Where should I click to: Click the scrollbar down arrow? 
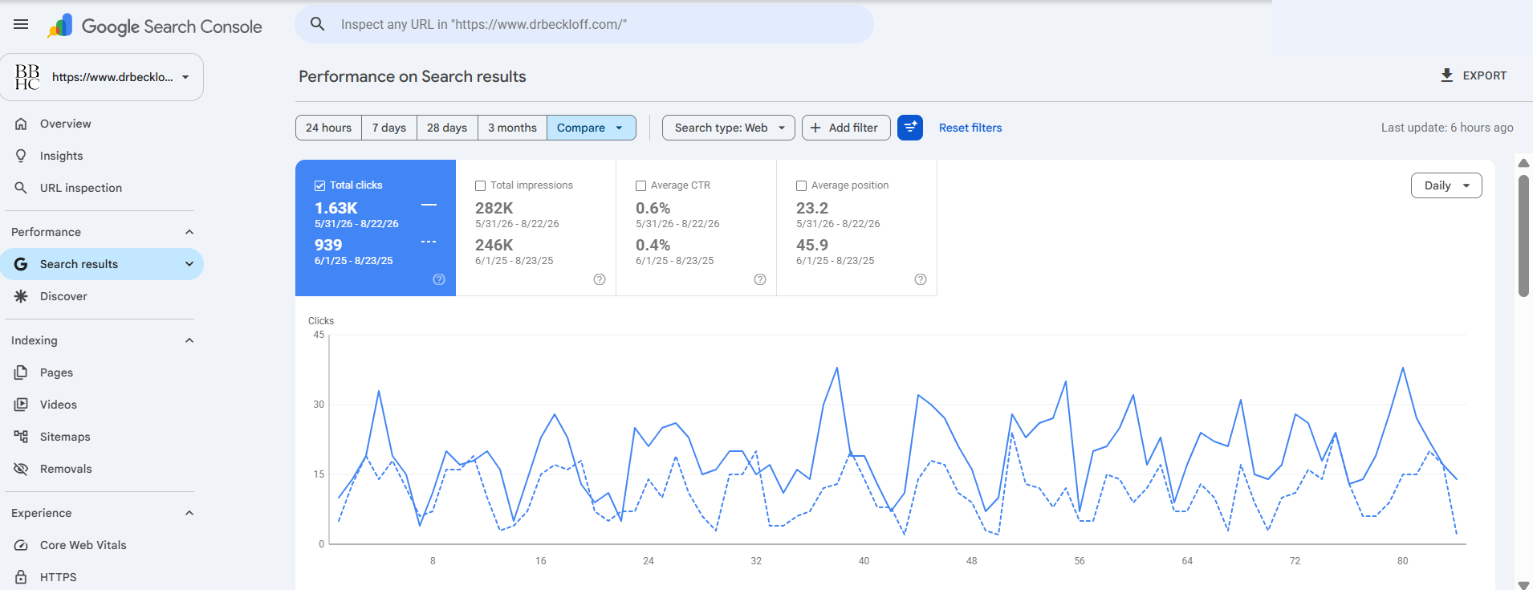click(1523, 584)
